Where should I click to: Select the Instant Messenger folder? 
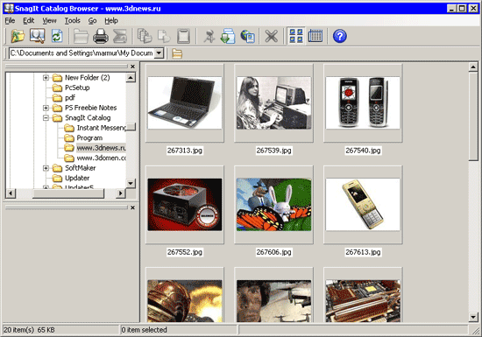[x=101, y=128]
